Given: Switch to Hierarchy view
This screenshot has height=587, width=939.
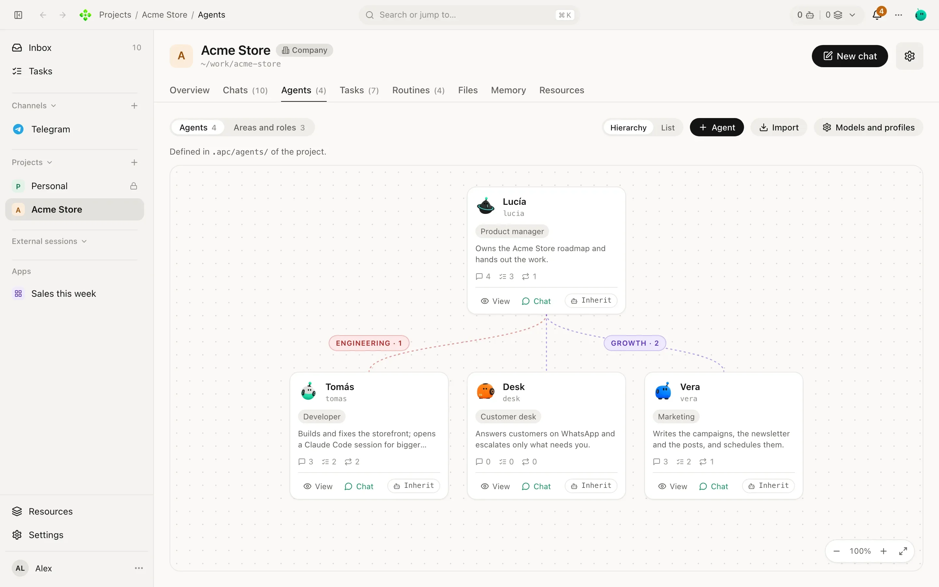Looking at the screenshot, I should 628,127.
